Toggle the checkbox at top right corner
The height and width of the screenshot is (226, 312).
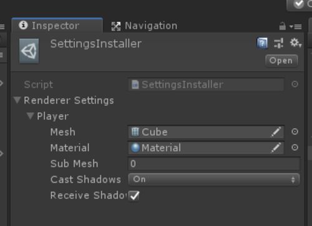click(x=298, y=4)
